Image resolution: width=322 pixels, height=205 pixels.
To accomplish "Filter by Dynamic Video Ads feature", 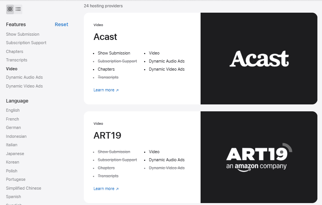I will tap(25, 86).
